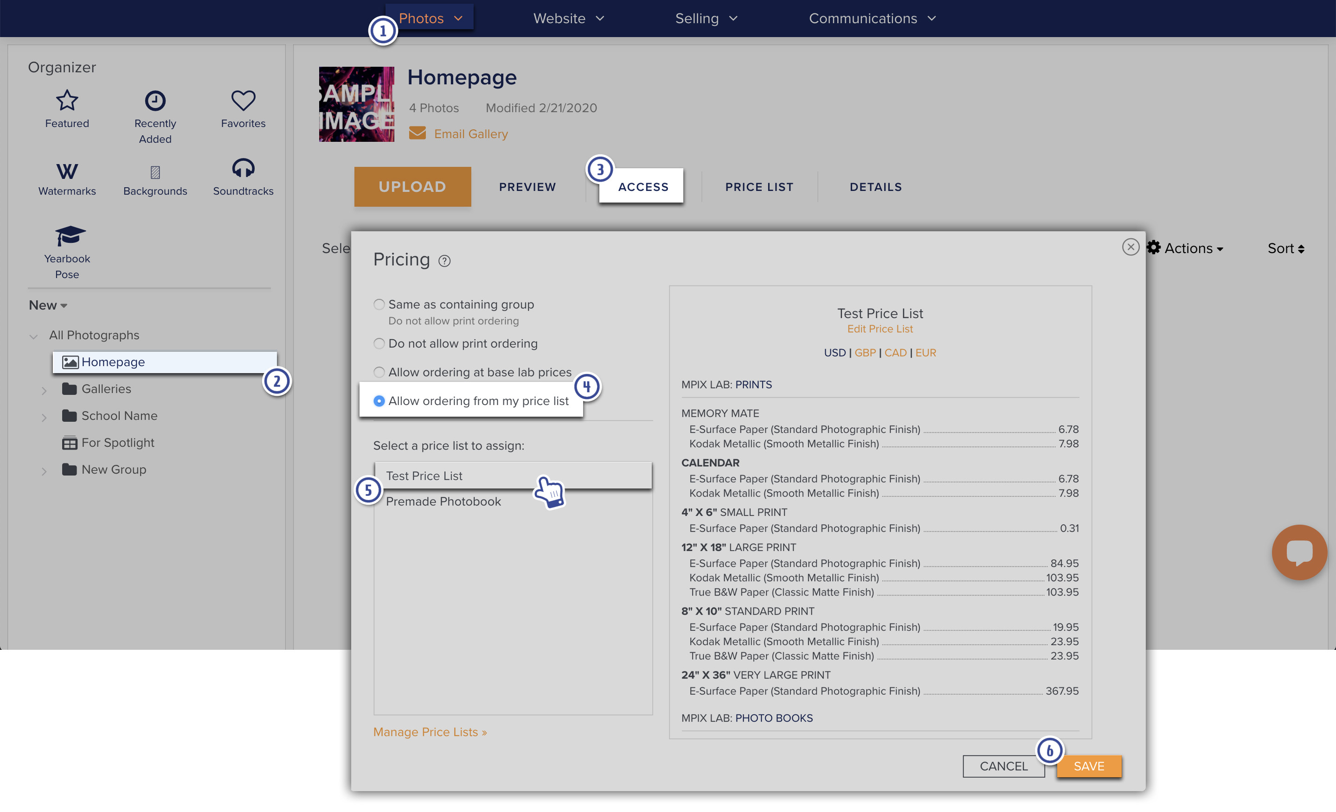Image resolution: width=1336 pixels, height=812 pixels.
Task: Open the Soundtracks headphones icon
Action: 243,168
